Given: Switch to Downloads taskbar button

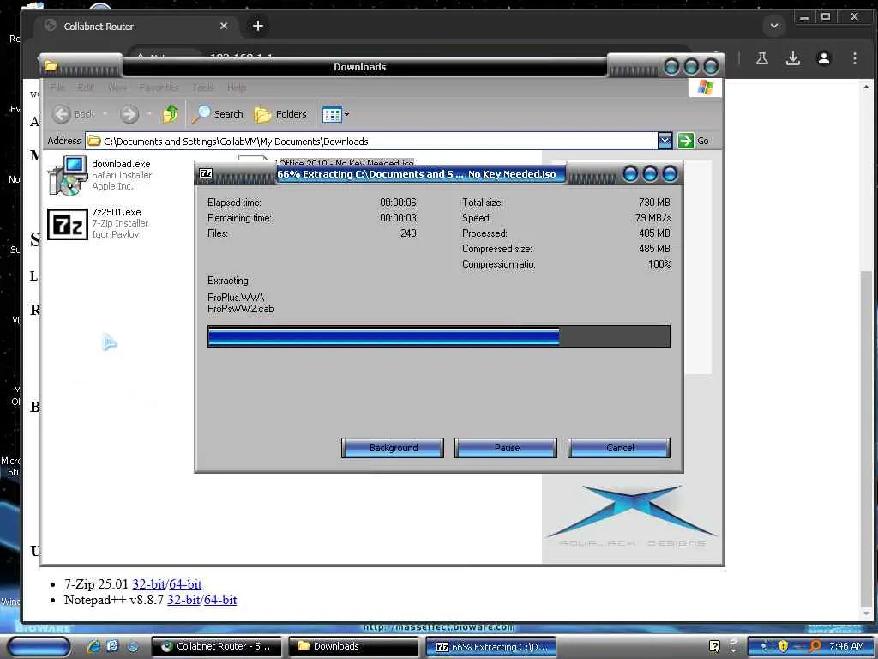Looking at the screenshot, I should [353, 647].
